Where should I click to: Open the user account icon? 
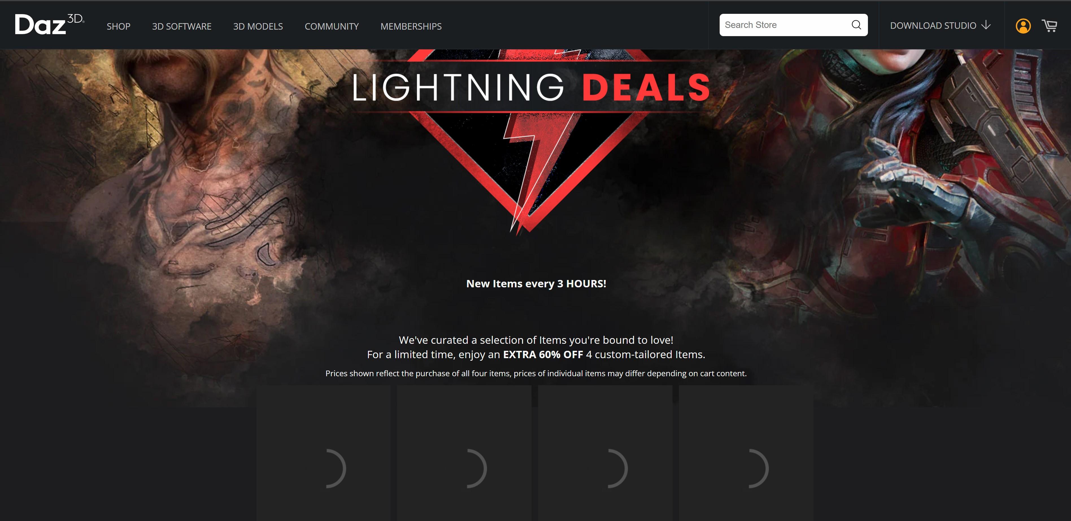1023,26
